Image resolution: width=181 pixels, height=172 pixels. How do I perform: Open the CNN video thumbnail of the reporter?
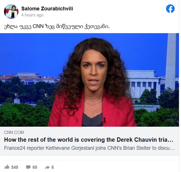click(x=90, y=80)
